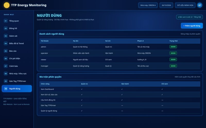Click the 06 badge beside Chi phí điện

tap(6, 59)
